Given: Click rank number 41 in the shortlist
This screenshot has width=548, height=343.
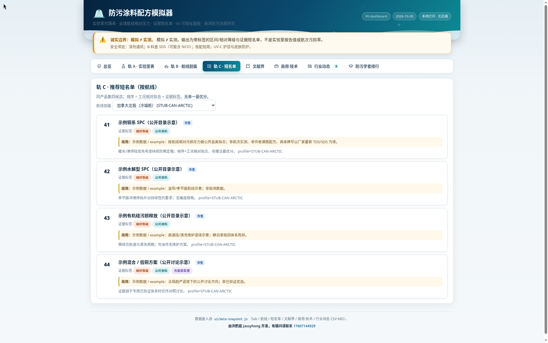Looking at the screenshot, I should [107, 125].
